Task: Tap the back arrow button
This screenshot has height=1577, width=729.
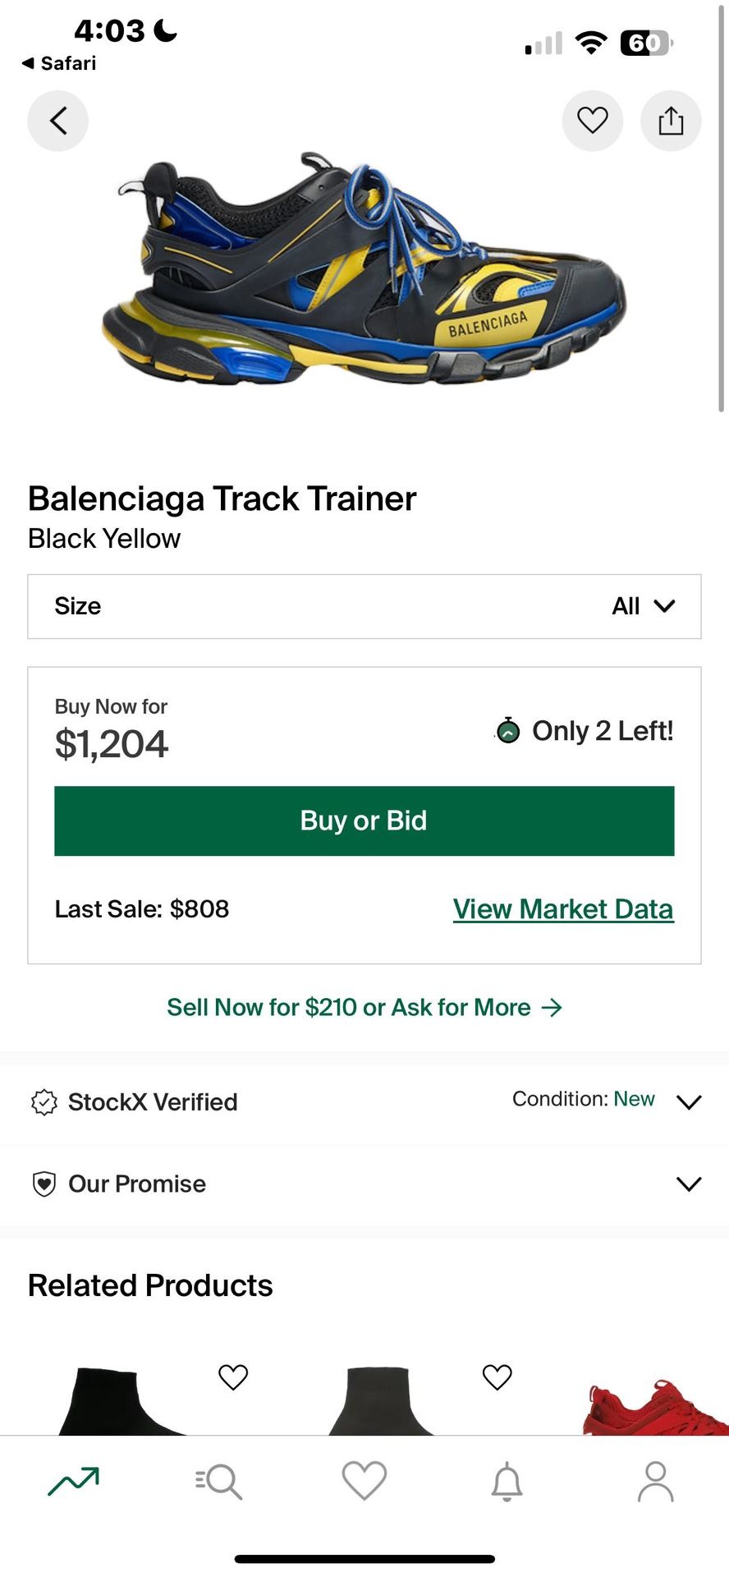Action: click(x=57, y=121)
